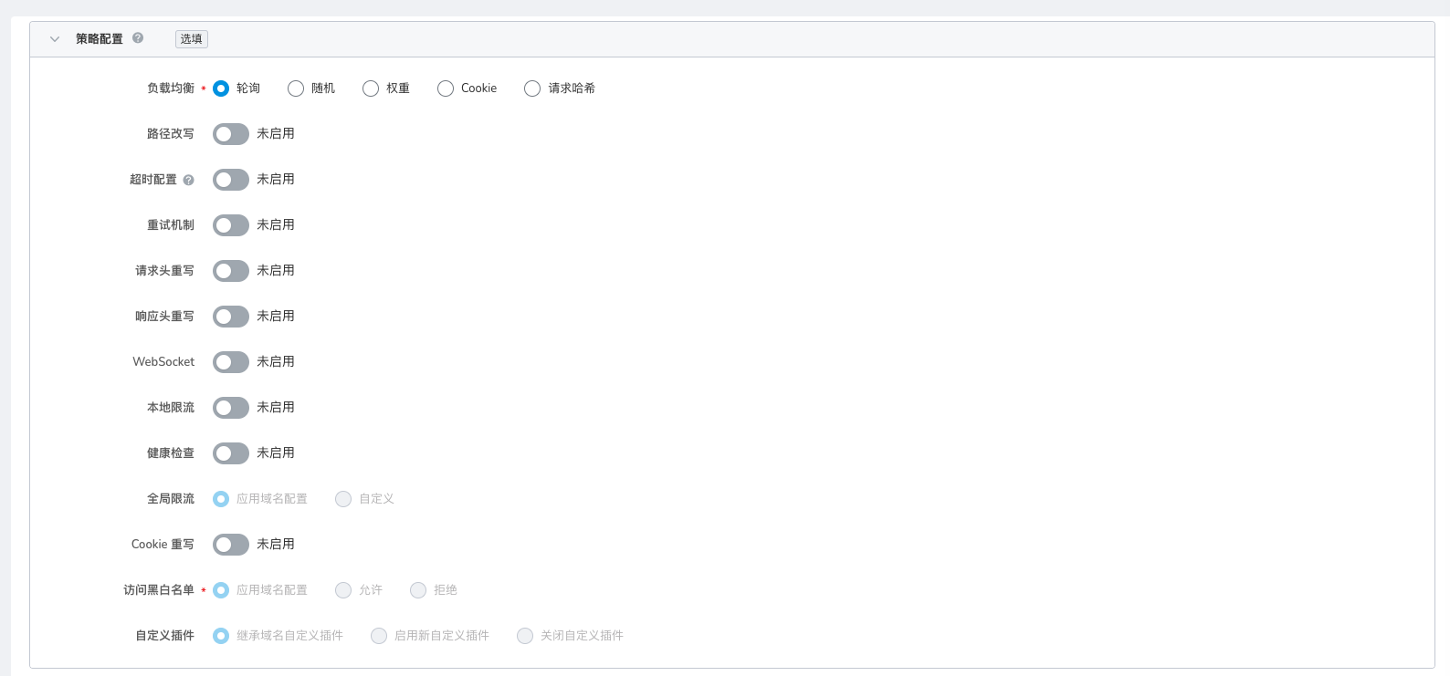Select 轮询 load balancing radio
Viewport: 1450px width, 676px height.
pyautogui.click(x=221, y=88)
